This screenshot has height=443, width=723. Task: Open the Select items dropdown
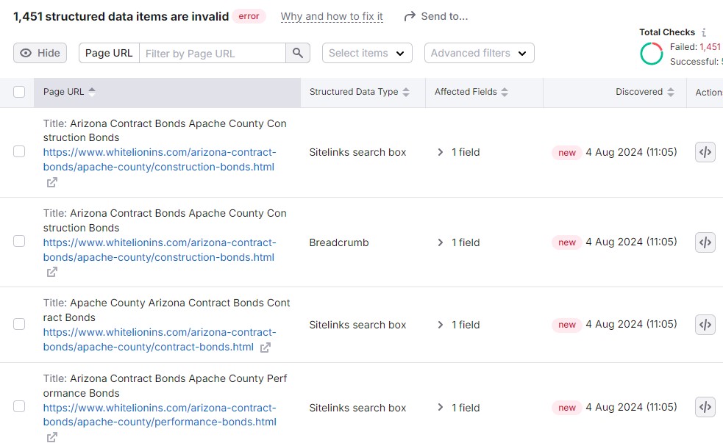tap(366, 52)
